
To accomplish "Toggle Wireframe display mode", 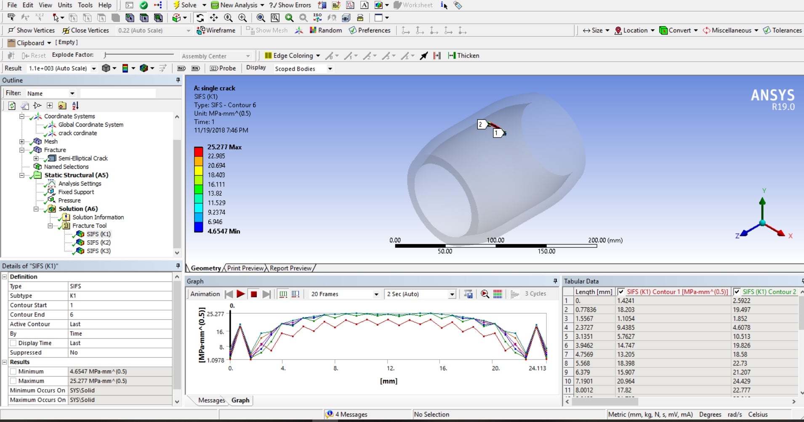I will coord(216,30).
